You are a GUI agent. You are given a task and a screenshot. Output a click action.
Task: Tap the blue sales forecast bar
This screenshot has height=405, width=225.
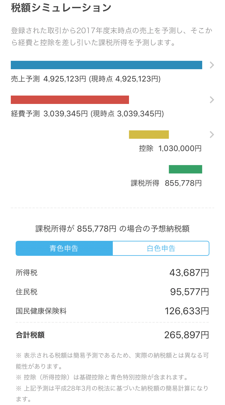106,65
